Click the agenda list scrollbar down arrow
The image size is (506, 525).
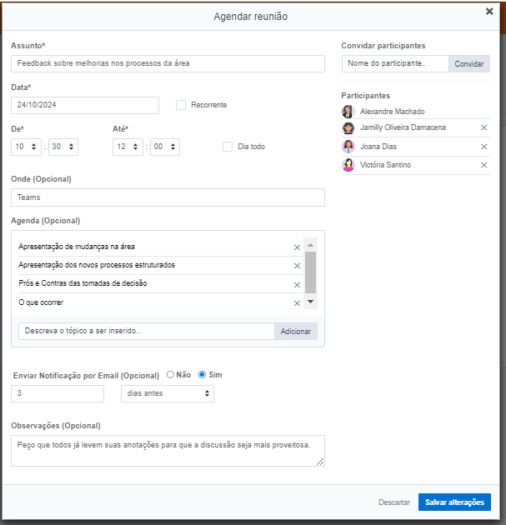pos(310,302)
